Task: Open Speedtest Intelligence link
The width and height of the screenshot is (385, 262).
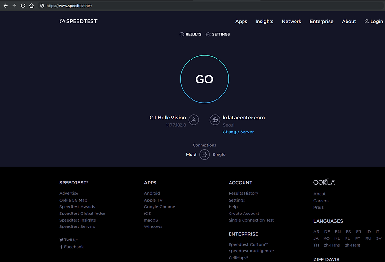Action: coord(252,251)
